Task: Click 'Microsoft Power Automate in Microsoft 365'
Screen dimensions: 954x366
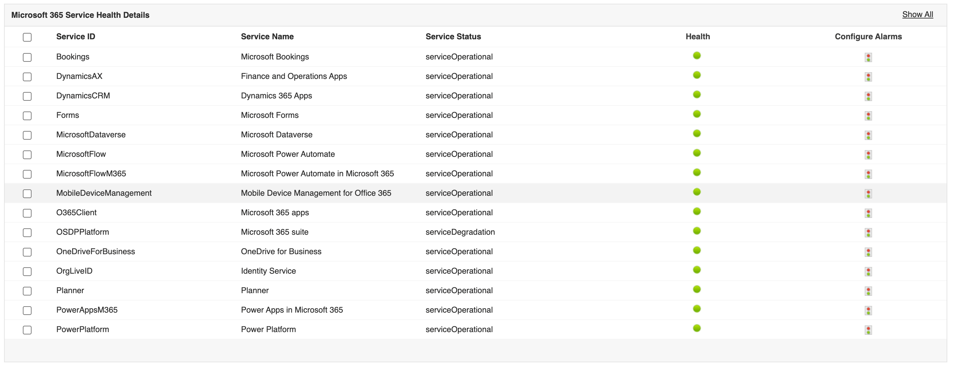Action: (317, 173)
